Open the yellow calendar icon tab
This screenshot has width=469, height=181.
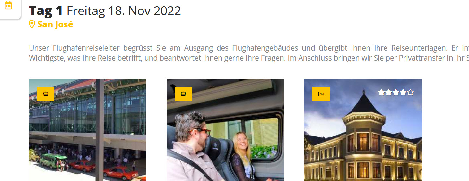pos(8,5)
